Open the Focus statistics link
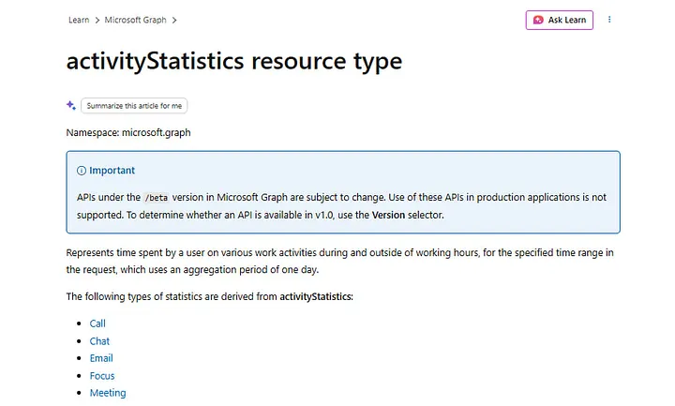The image size is (675, 406). [102, 376]
